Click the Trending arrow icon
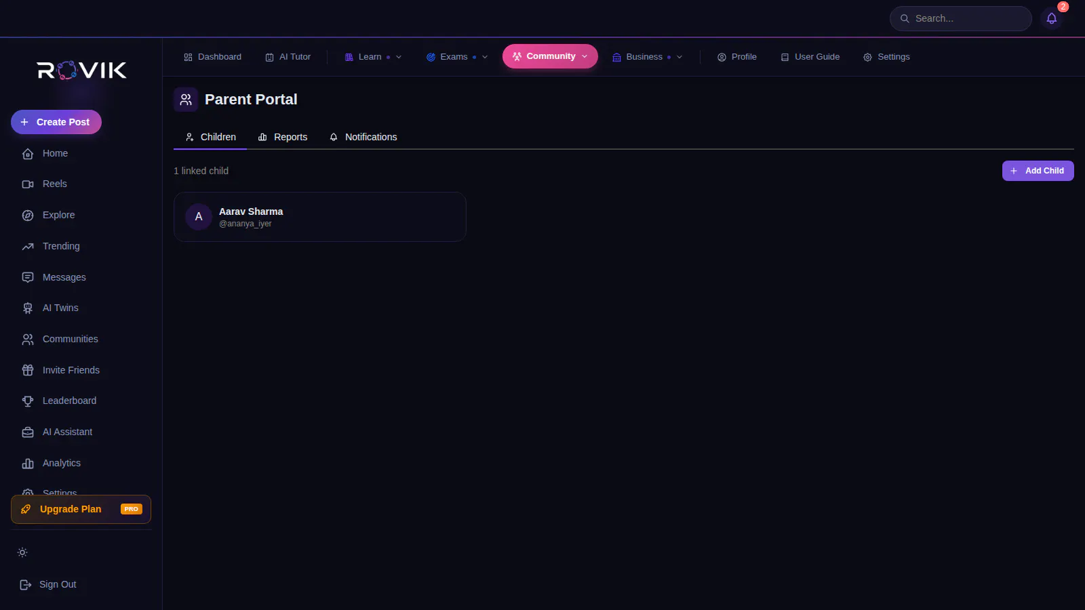1085x610 pixels. tap(28, 247)
